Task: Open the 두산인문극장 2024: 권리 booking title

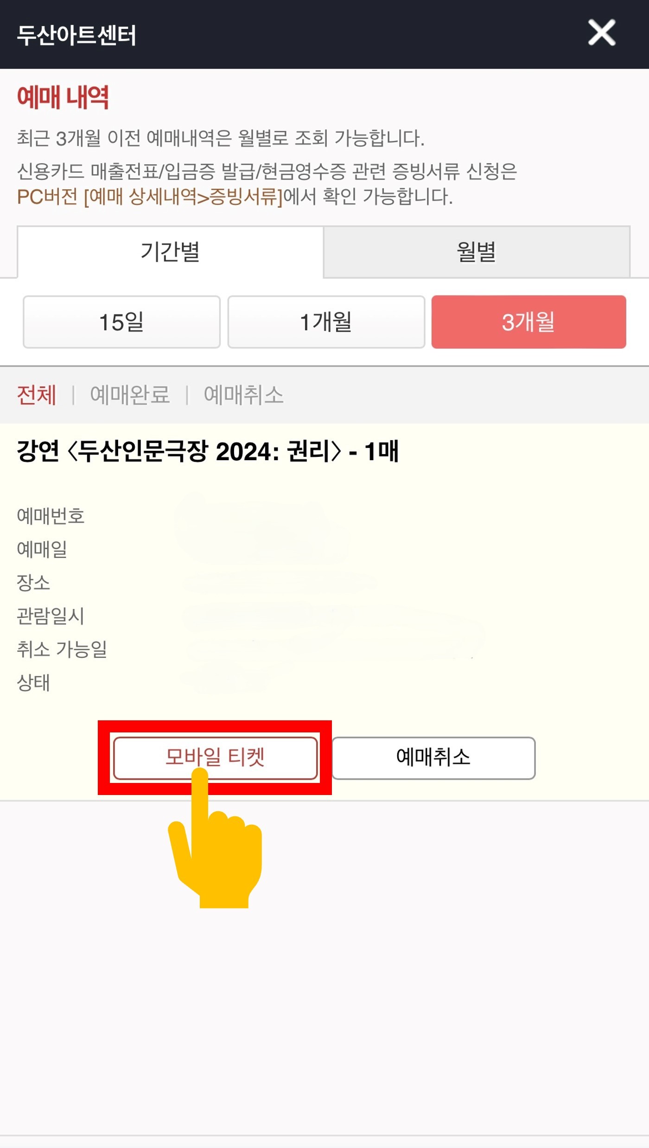Action: (207, 451)
